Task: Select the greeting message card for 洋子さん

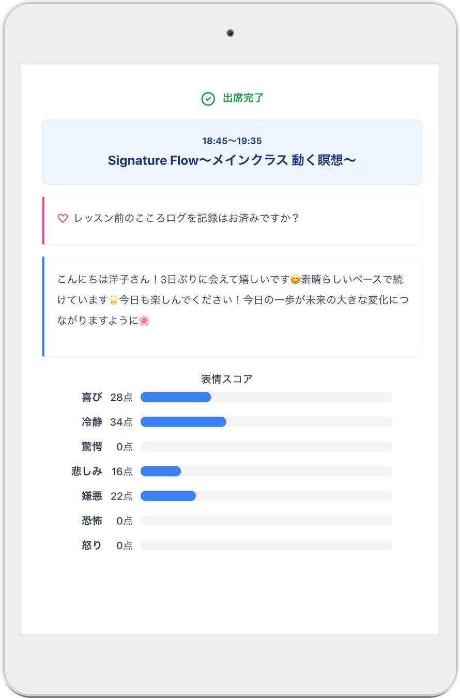Action: point(233,306)
